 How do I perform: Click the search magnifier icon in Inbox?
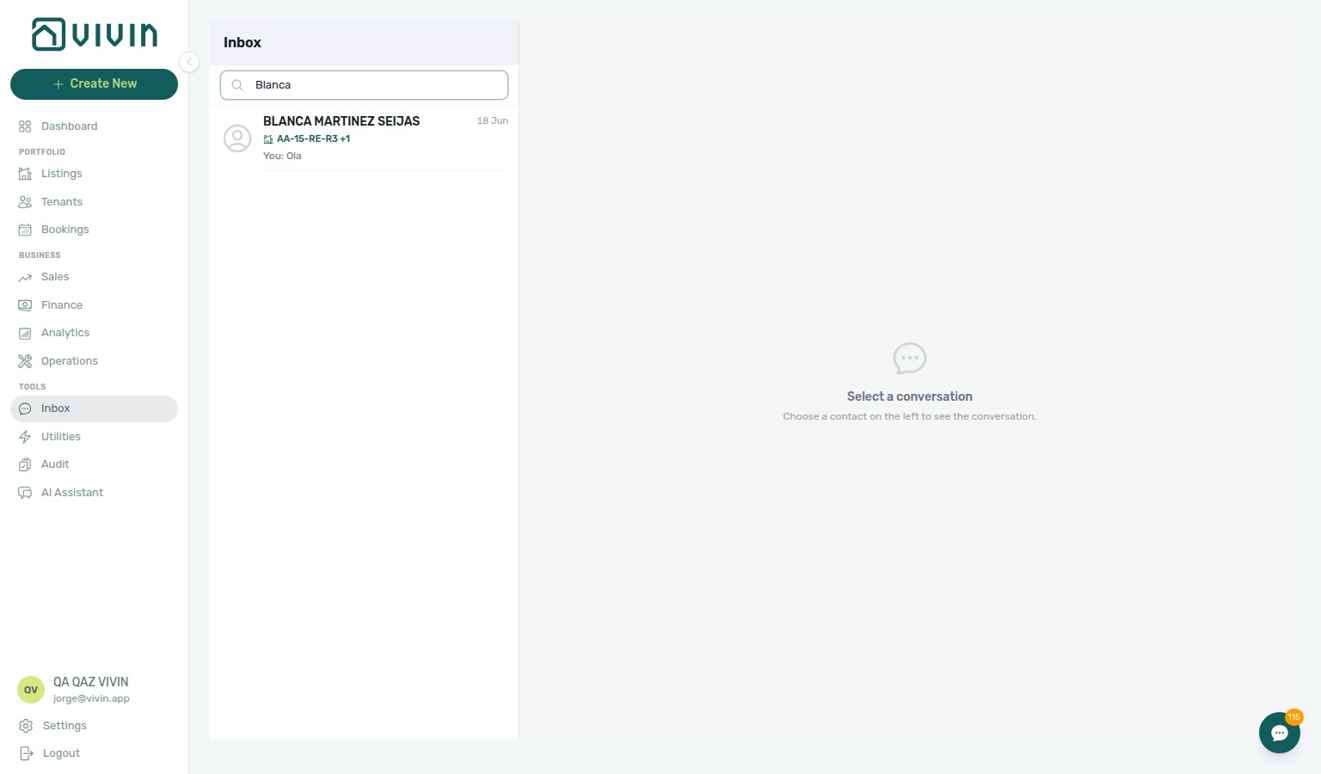point(237,85)
